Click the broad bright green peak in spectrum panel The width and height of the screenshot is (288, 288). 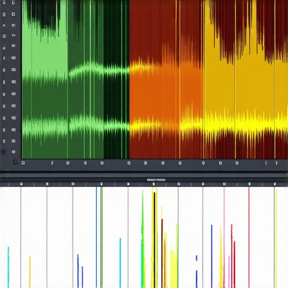tap(143, 239)
